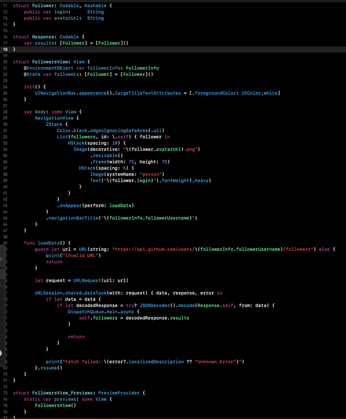The width and height of the screenshot is (346, 419).
Task: Click line number 28 in the gutter
Action: coord(5,112)
